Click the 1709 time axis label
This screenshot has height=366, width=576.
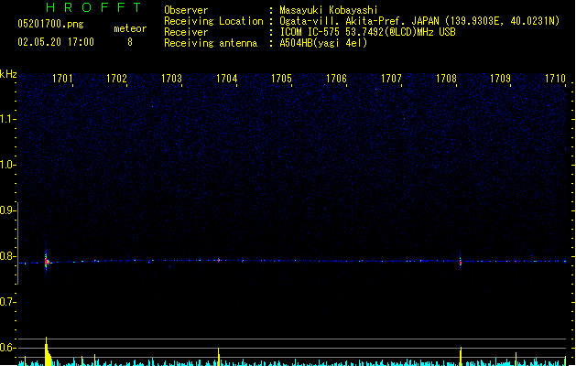click(x=500, y=79)
